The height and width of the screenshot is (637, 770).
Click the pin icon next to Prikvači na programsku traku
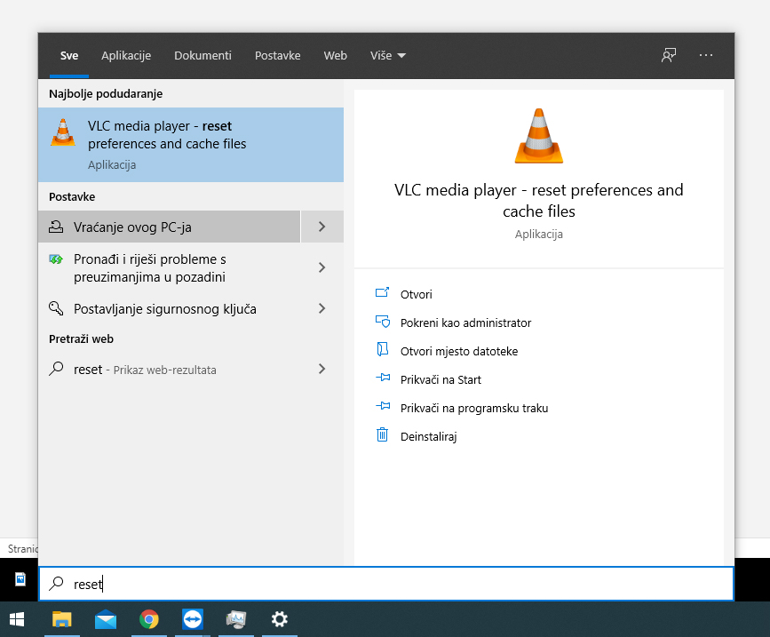click(383, 406)
